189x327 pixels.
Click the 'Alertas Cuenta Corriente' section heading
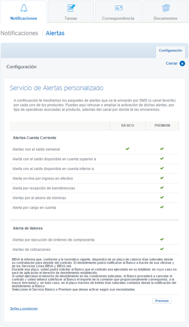35,138
